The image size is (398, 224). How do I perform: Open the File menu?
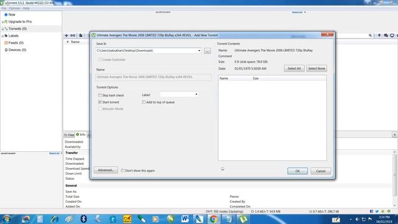pos(4,8)
